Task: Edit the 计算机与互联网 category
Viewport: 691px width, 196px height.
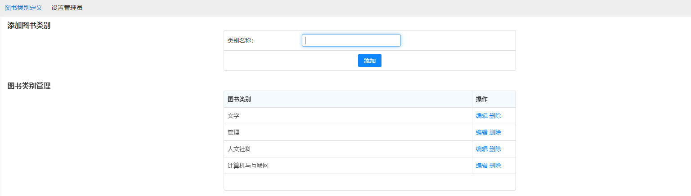Action: 481,166
